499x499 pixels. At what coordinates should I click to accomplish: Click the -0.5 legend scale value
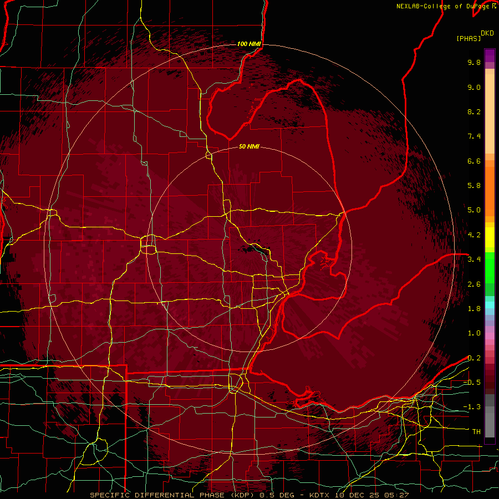(472, 383)
